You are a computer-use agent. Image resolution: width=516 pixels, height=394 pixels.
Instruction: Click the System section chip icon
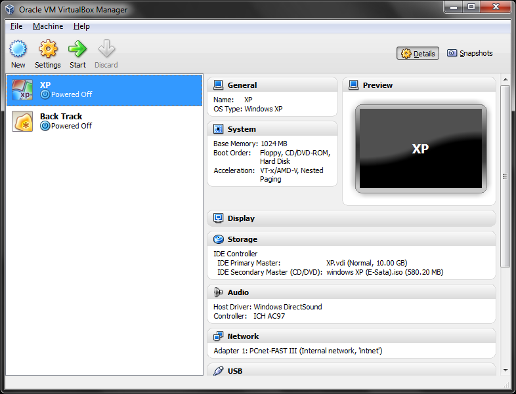click(x=218, y=128)
